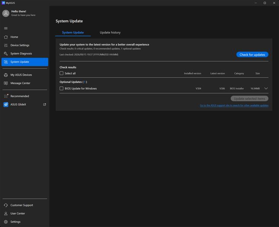Click the System Diagnosis wrench icon
This screenshot has height=227, width=279.
[6, 53]
